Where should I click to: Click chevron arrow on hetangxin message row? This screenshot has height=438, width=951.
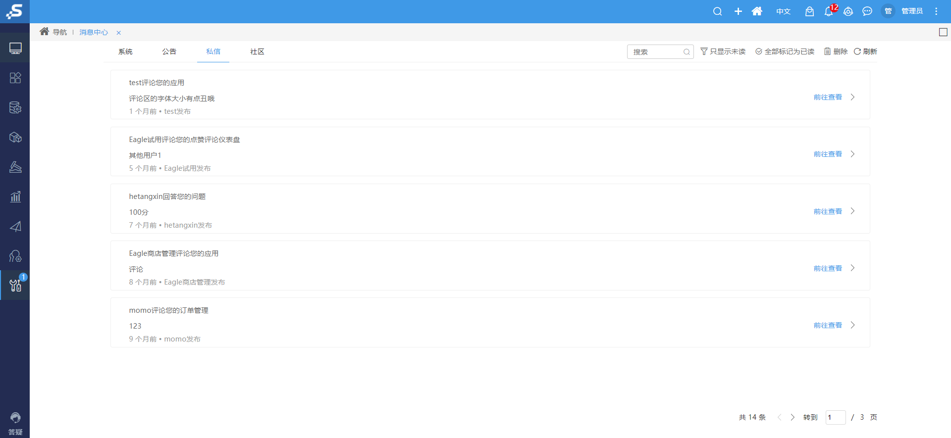(x=852, y=211)
